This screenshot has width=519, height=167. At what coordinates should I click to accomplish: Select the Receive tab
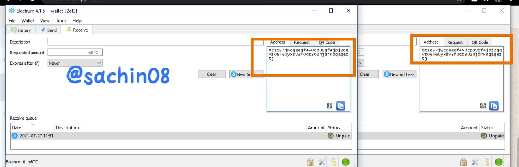click(x=77, y=30)
